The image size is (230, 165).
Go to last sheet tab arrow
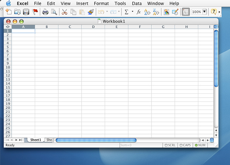pos(21,140)
